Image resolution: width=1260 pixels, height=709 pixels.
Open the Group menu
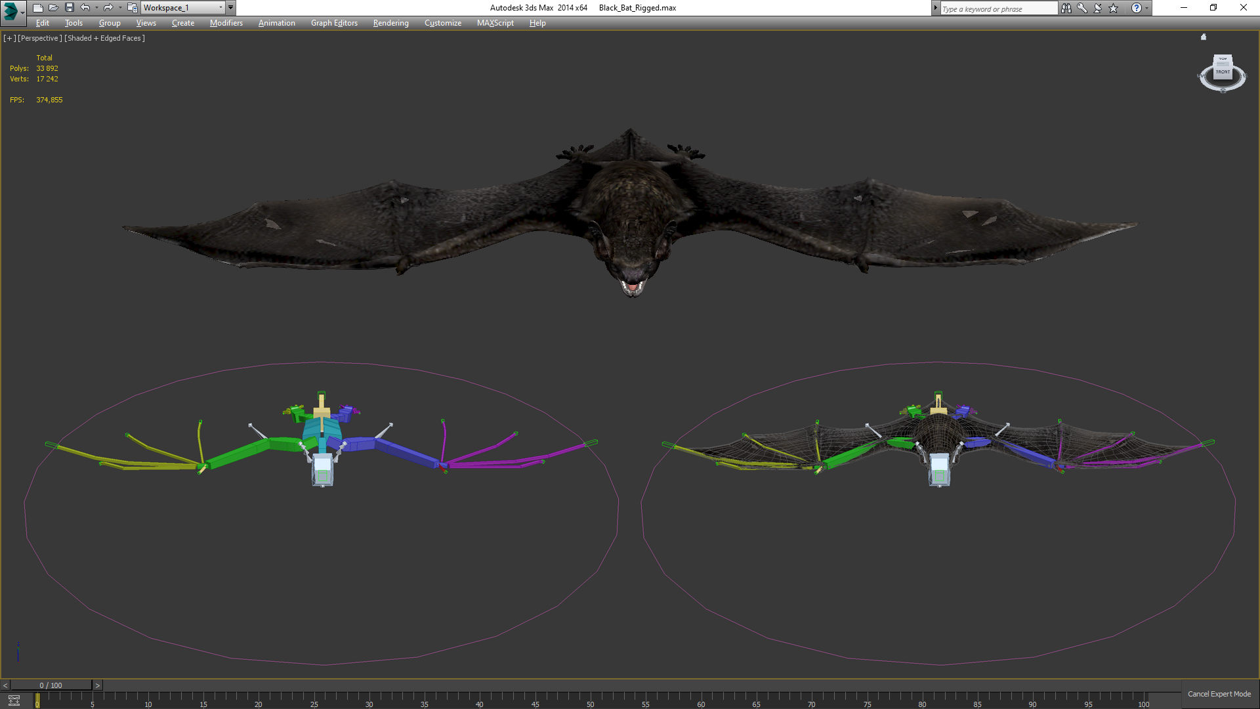[x=110, y=23]
